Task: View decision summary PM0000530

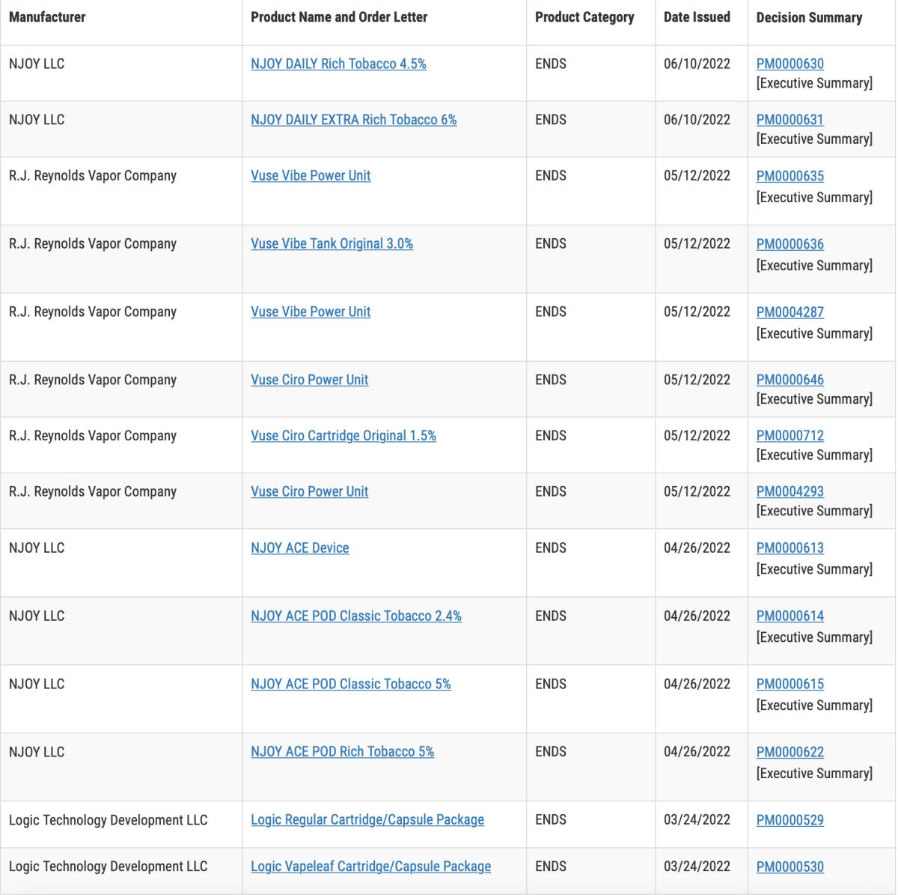Action: click(x=790, y=867)
